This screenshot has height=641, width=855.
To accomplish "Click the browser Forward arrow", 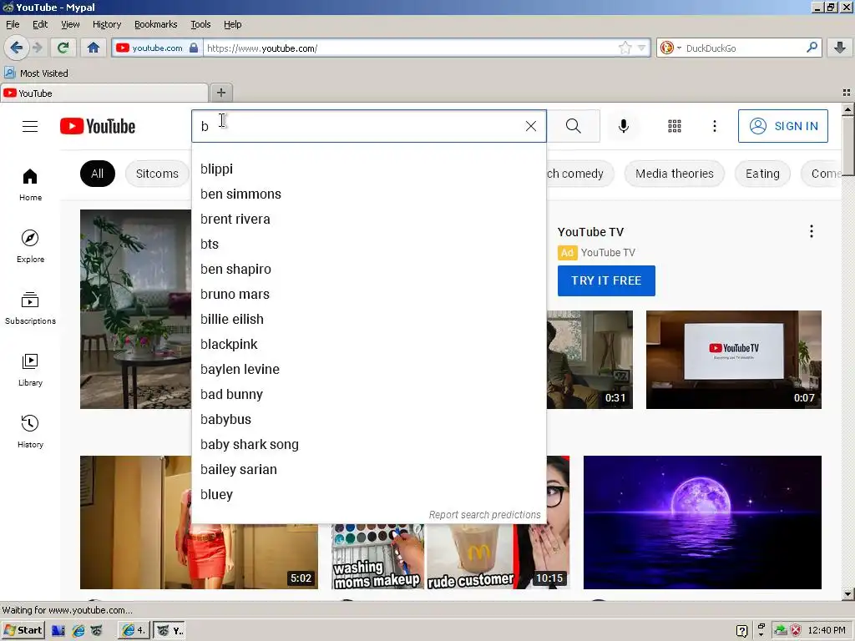I will (x=38, y=48).
